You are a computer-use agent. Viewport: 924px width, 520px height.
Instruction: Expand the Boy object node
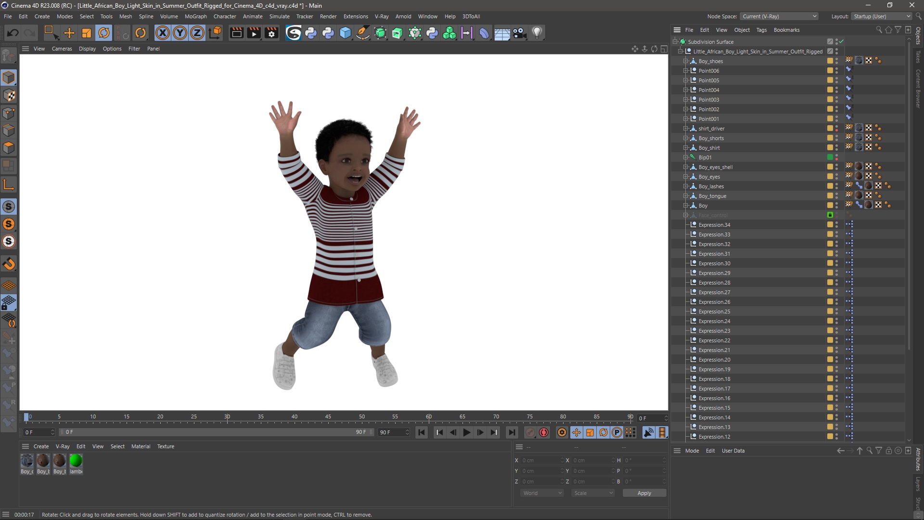pyautogui.click(x=686, y=206)
